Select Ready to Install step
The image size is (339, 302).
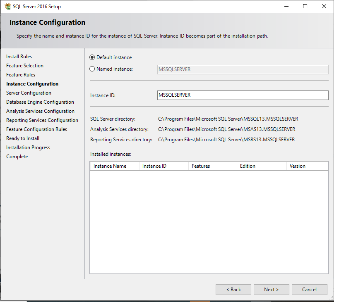point(23,138)
